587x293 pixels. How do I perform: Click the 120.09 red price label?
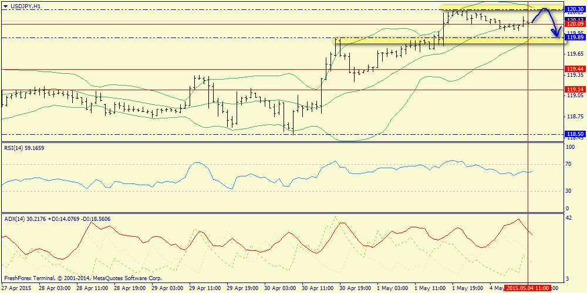pos(576,24)
